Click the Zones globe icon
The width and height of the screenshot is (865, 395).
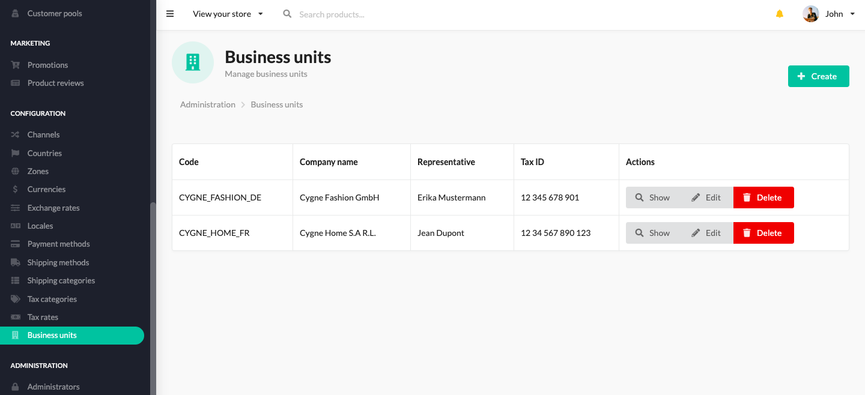pos(16,171)
